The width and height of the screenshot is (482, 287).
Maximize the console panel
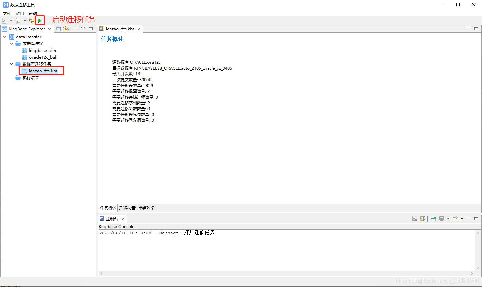coord(476,218)
